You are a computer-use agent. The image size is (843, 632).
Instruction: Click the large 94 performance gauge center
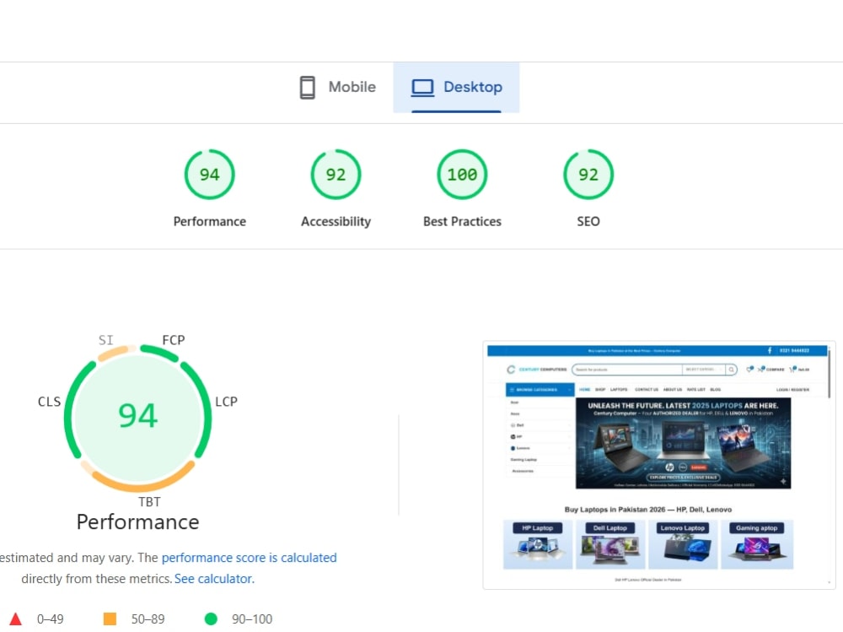(x=137, y=416)
